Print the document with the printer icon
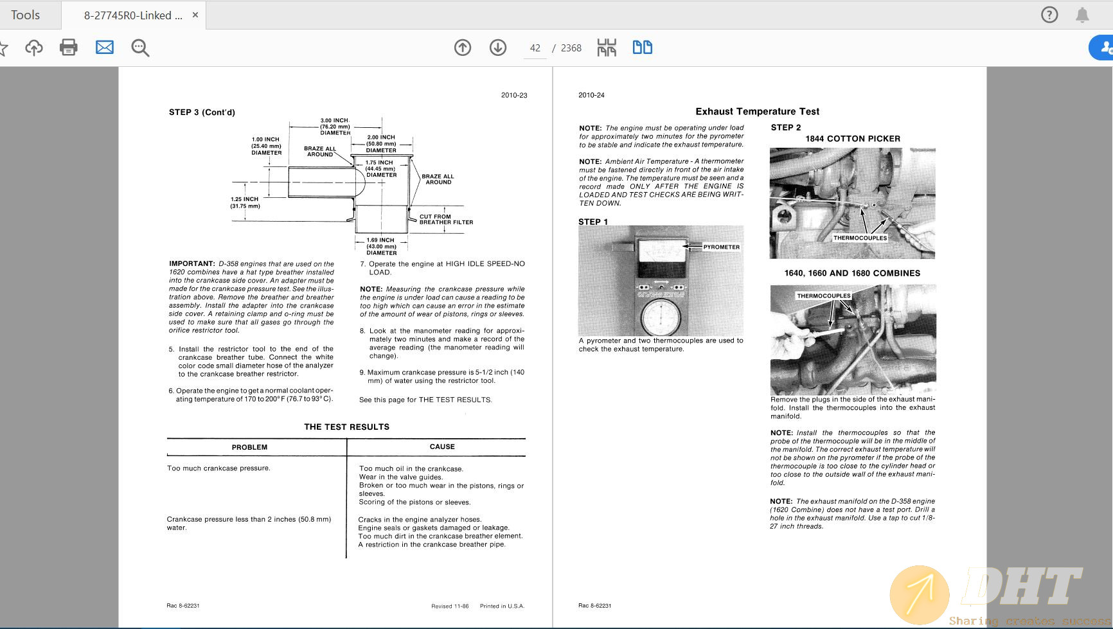Image resolution: width=1113 pixels, height=629 pixels. [69, 48]
